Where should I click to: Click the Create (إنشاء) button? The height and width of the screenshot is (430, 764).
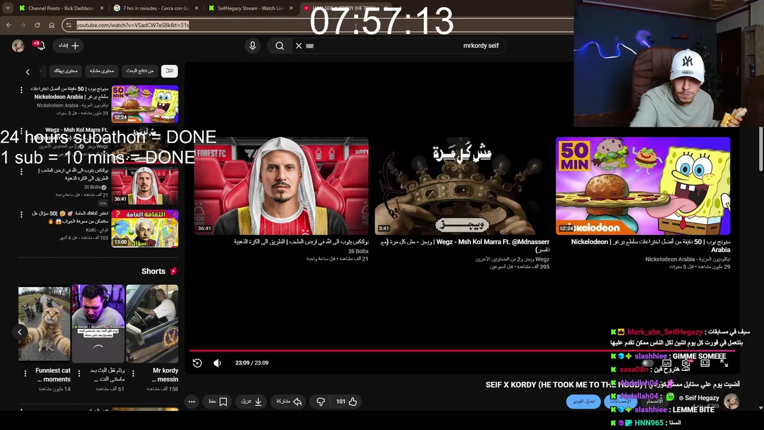tap(69, 45)
